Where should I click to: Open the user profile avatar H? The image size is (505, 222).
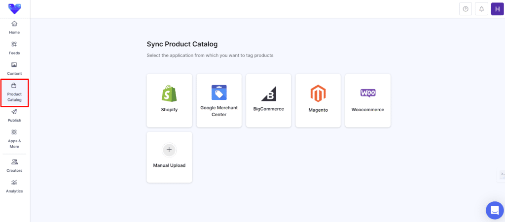tap(497, 9)
